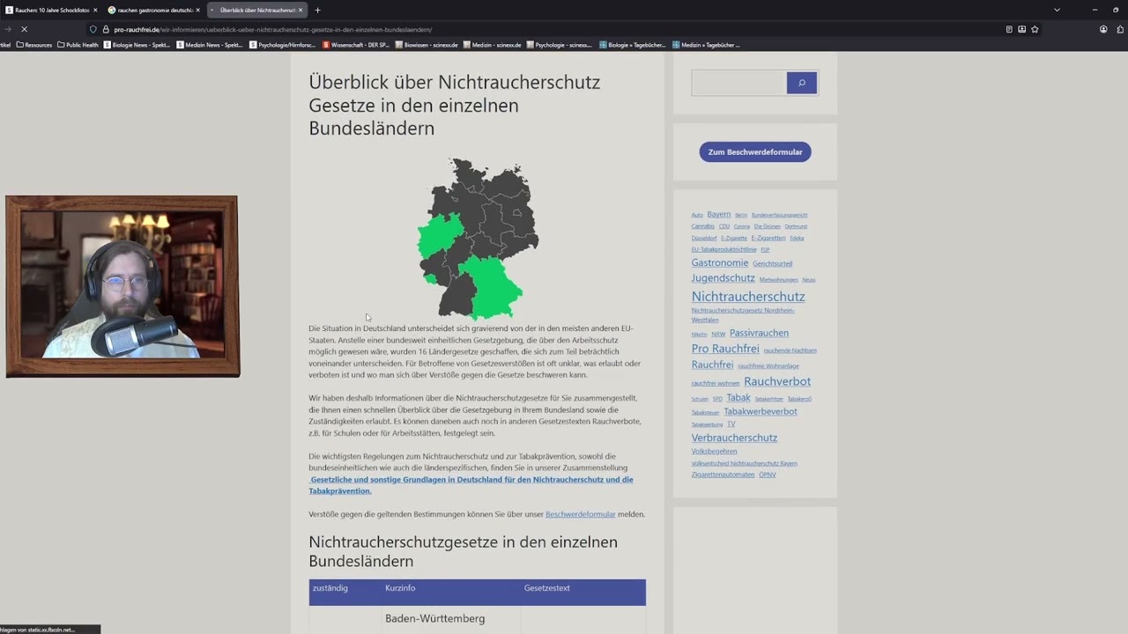Open the 'Rauchverbot' tag link

point(777,381)
